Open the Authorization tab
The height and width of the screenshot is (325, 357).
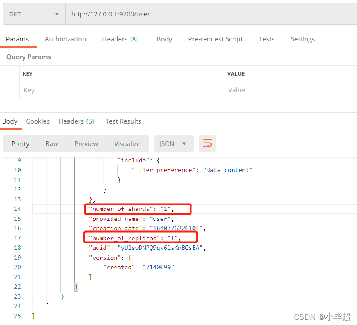65,39
